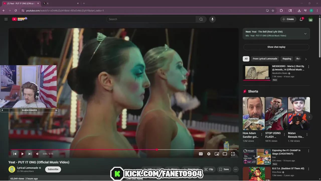Viewport: 321px width, 181px height.
Task: Open the STOP USING FLASH short thumbnail
Action: point(276,114)
